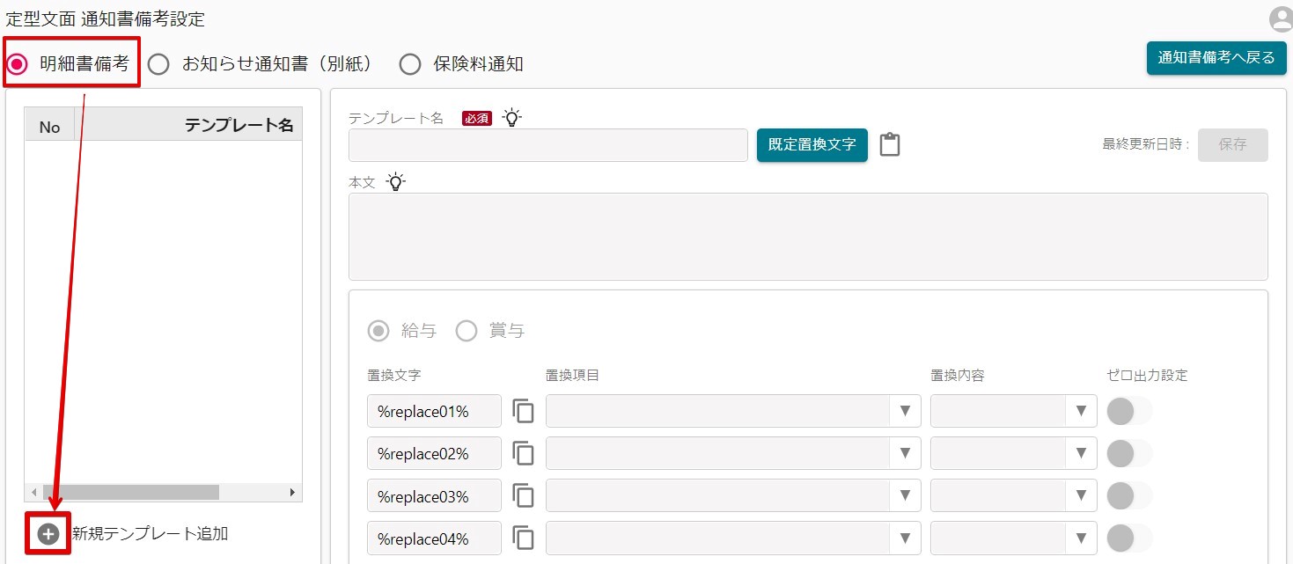Copy the %replace04% placeholder via its copy icon

(x=524, y=538)
